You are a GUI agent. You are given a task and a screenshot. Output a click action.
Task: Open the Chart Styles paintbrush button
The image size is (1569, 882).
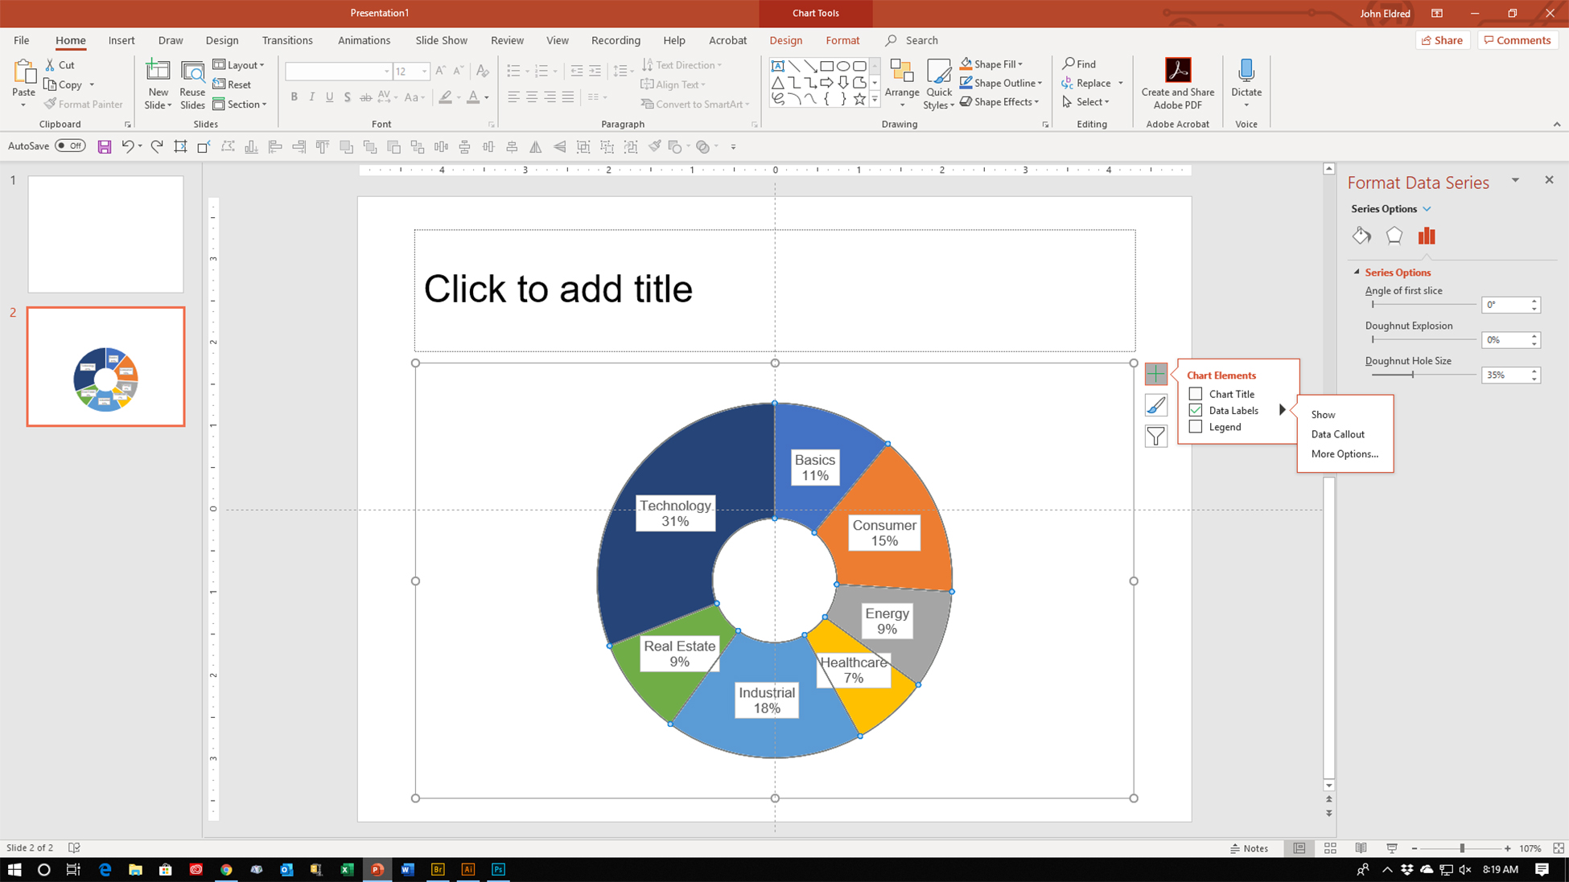pyautogui.click(x=1155, y=405)
